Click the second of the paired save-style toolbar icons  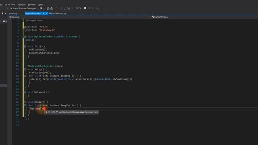[52, 8]
